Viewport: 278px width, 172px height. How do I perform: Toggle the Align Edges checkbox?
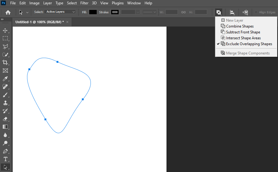256,12
